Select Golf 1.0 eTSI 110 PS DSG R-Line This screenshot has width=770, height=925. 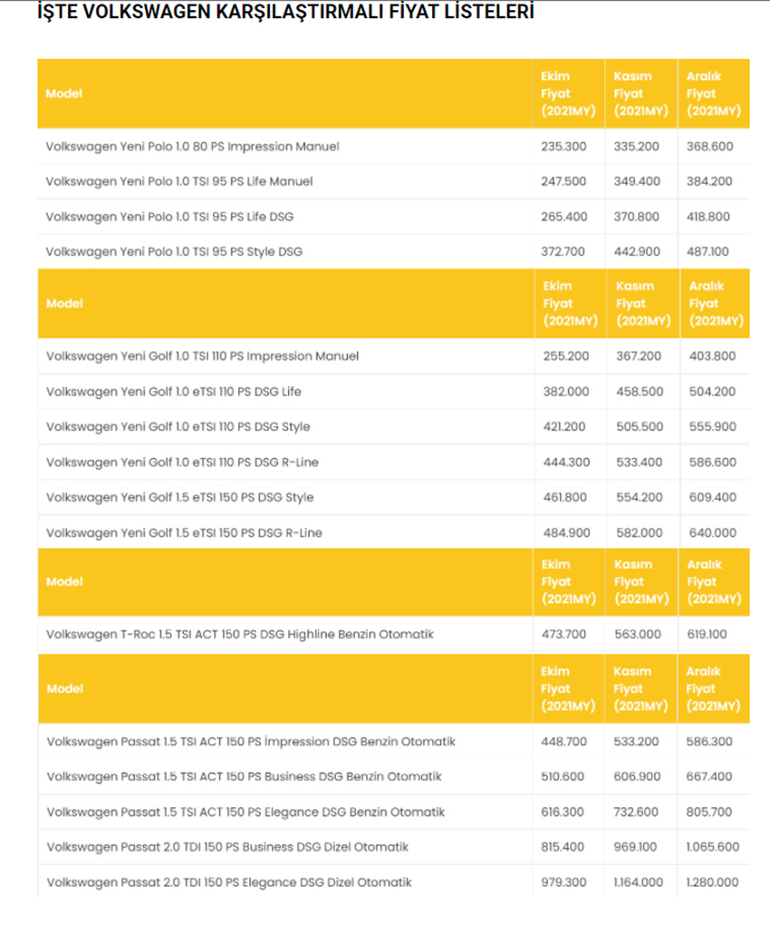point(182,462)
